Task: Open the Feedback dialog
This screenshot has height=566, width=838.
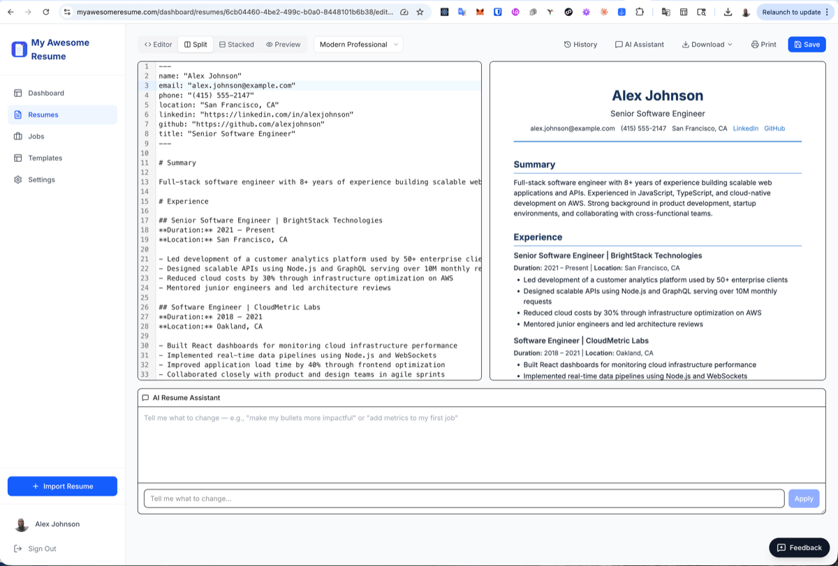Action: pos(798,548)
